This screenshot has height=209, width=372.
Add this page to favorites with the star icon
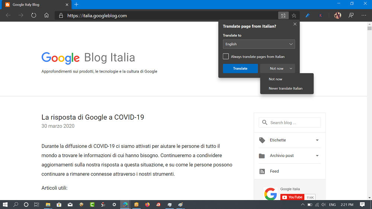pyautogui.click(x=294, y=16)
